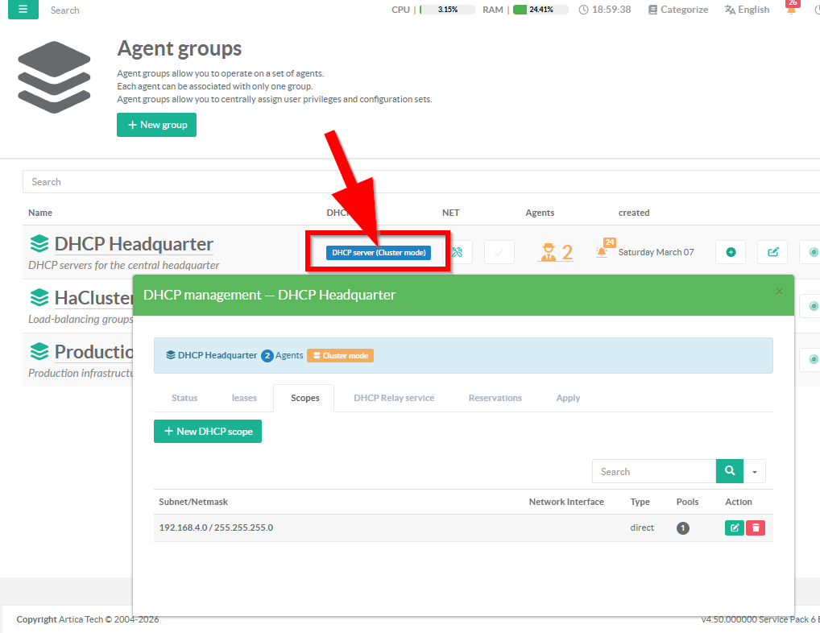Click the New group button
820x633 pixels.
coord(156,125)
